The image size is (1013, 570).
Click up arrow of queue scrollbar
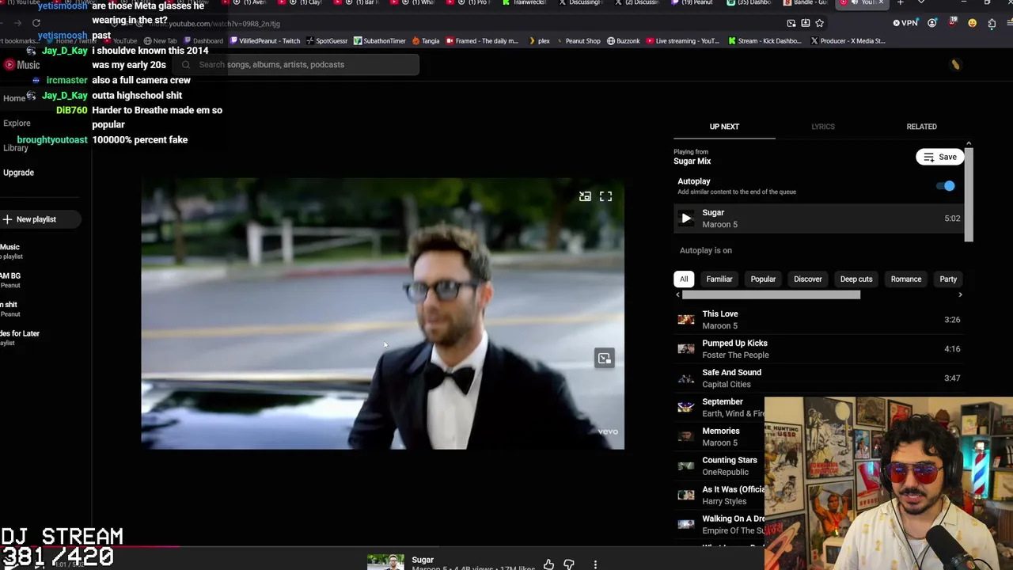pyautogui.click(x=969, y=143)
